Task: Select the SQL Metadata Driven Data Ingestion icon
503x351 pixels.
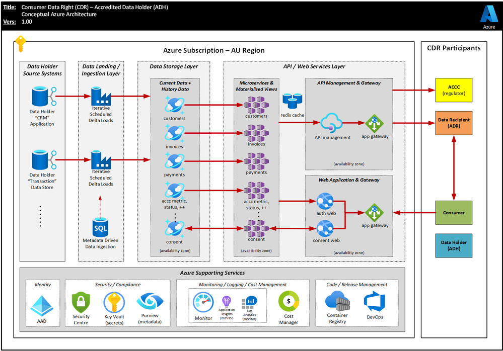Action: 100,227
